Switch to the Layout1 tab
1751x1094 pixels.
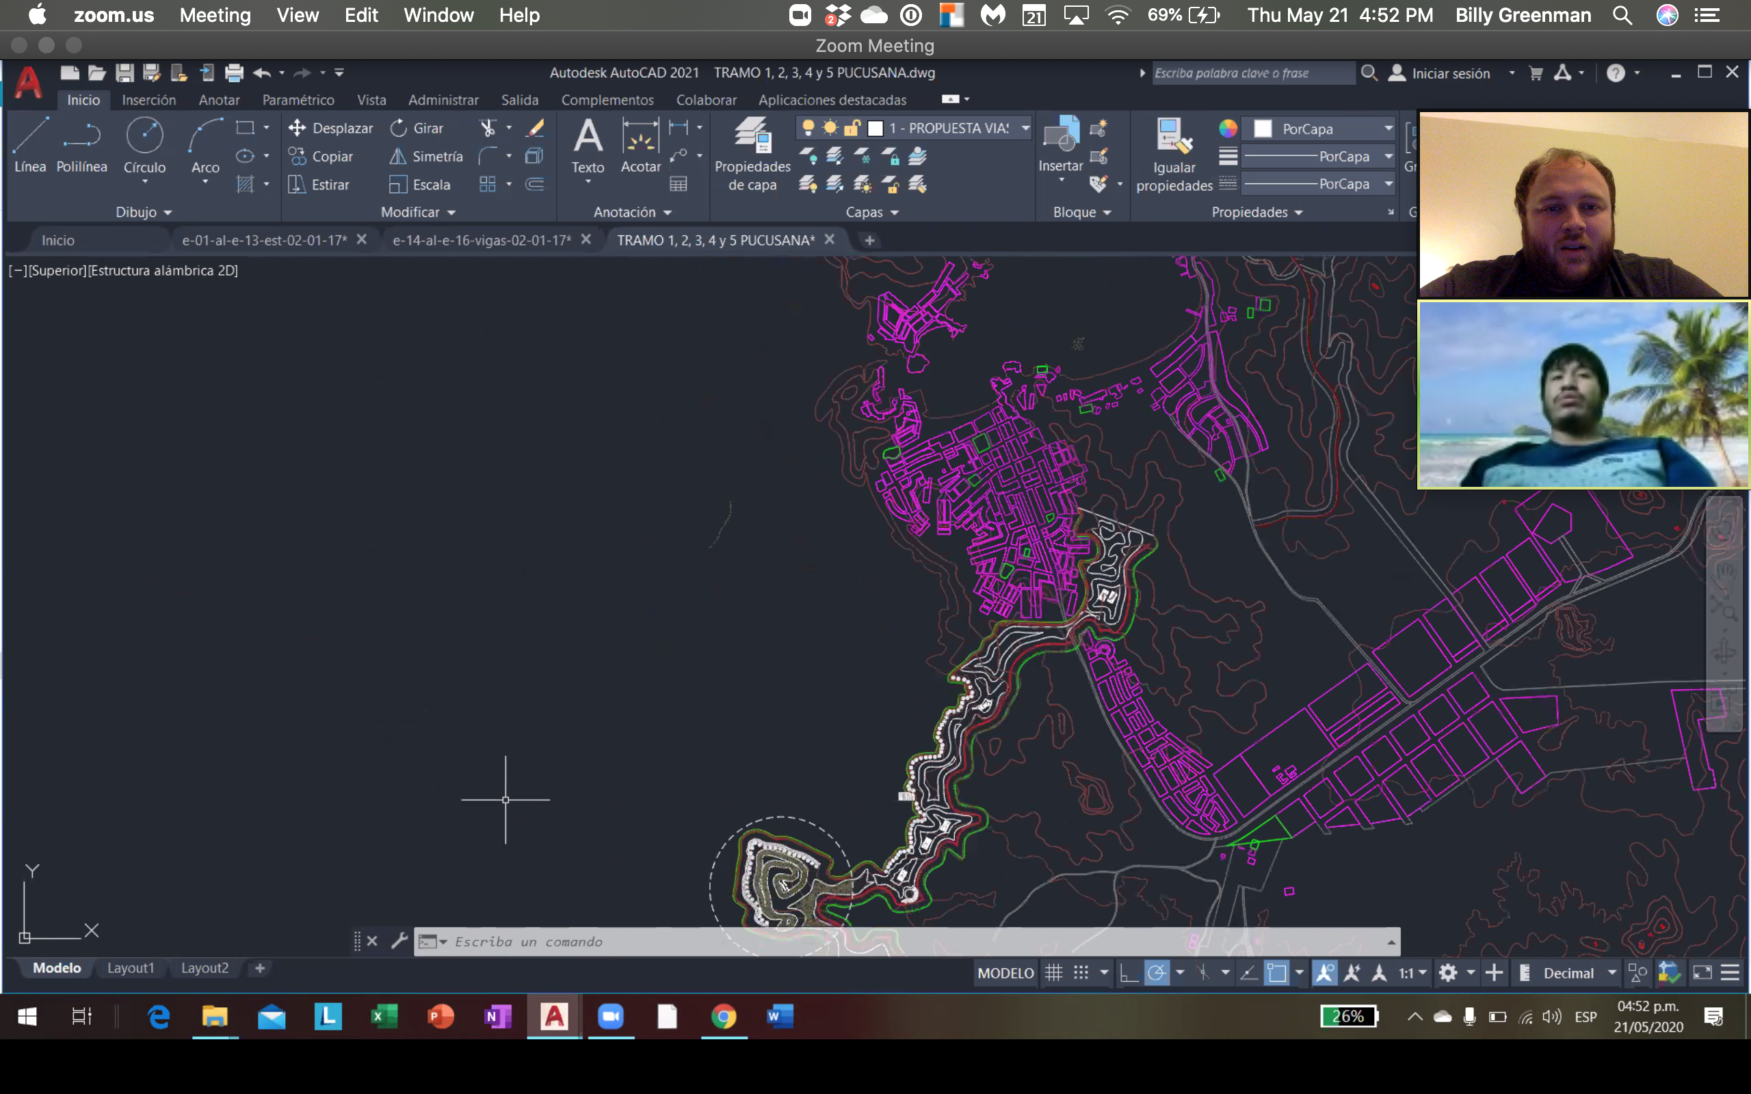click(130, 968)
